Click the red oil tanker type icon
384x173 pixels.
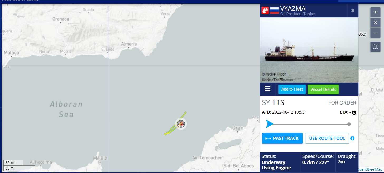[x=265, y=11]
